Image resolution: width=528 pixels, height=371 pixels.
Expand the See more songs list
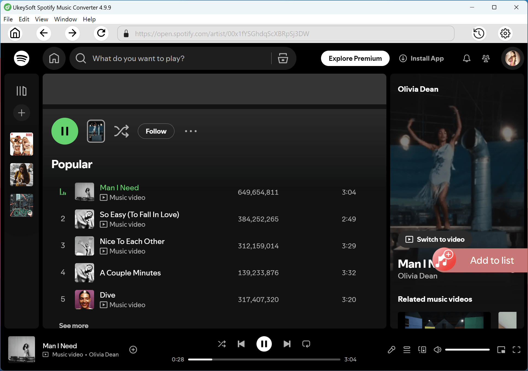(x=74, y=326)
